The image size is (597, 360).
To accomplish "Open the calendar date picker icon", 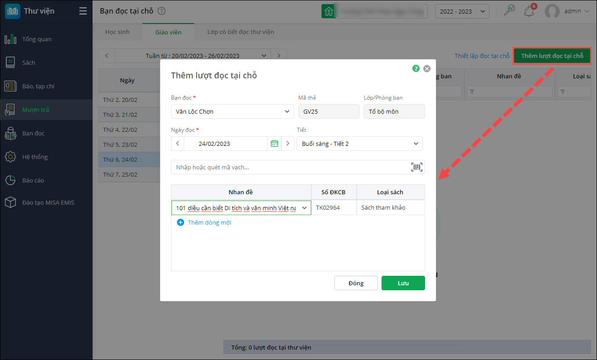I will [x=274, y=144].
